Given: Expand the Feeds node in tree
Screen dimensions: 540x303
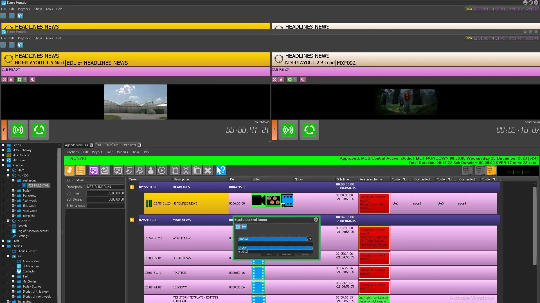Looking at the screenshot, I should pos(3,145).
